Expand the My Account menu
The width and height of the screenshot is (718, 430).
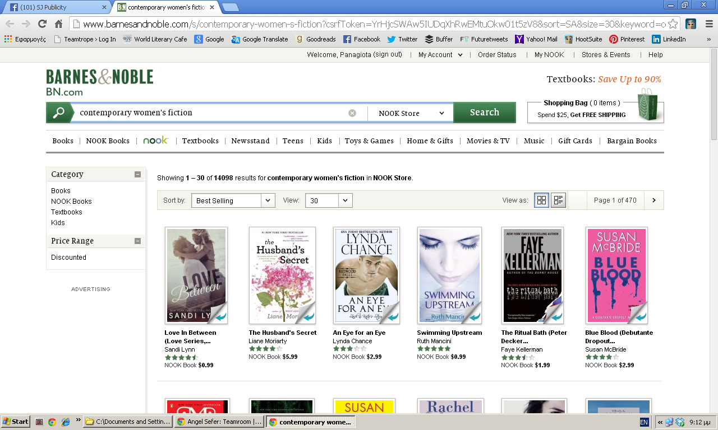pos(440,55)
